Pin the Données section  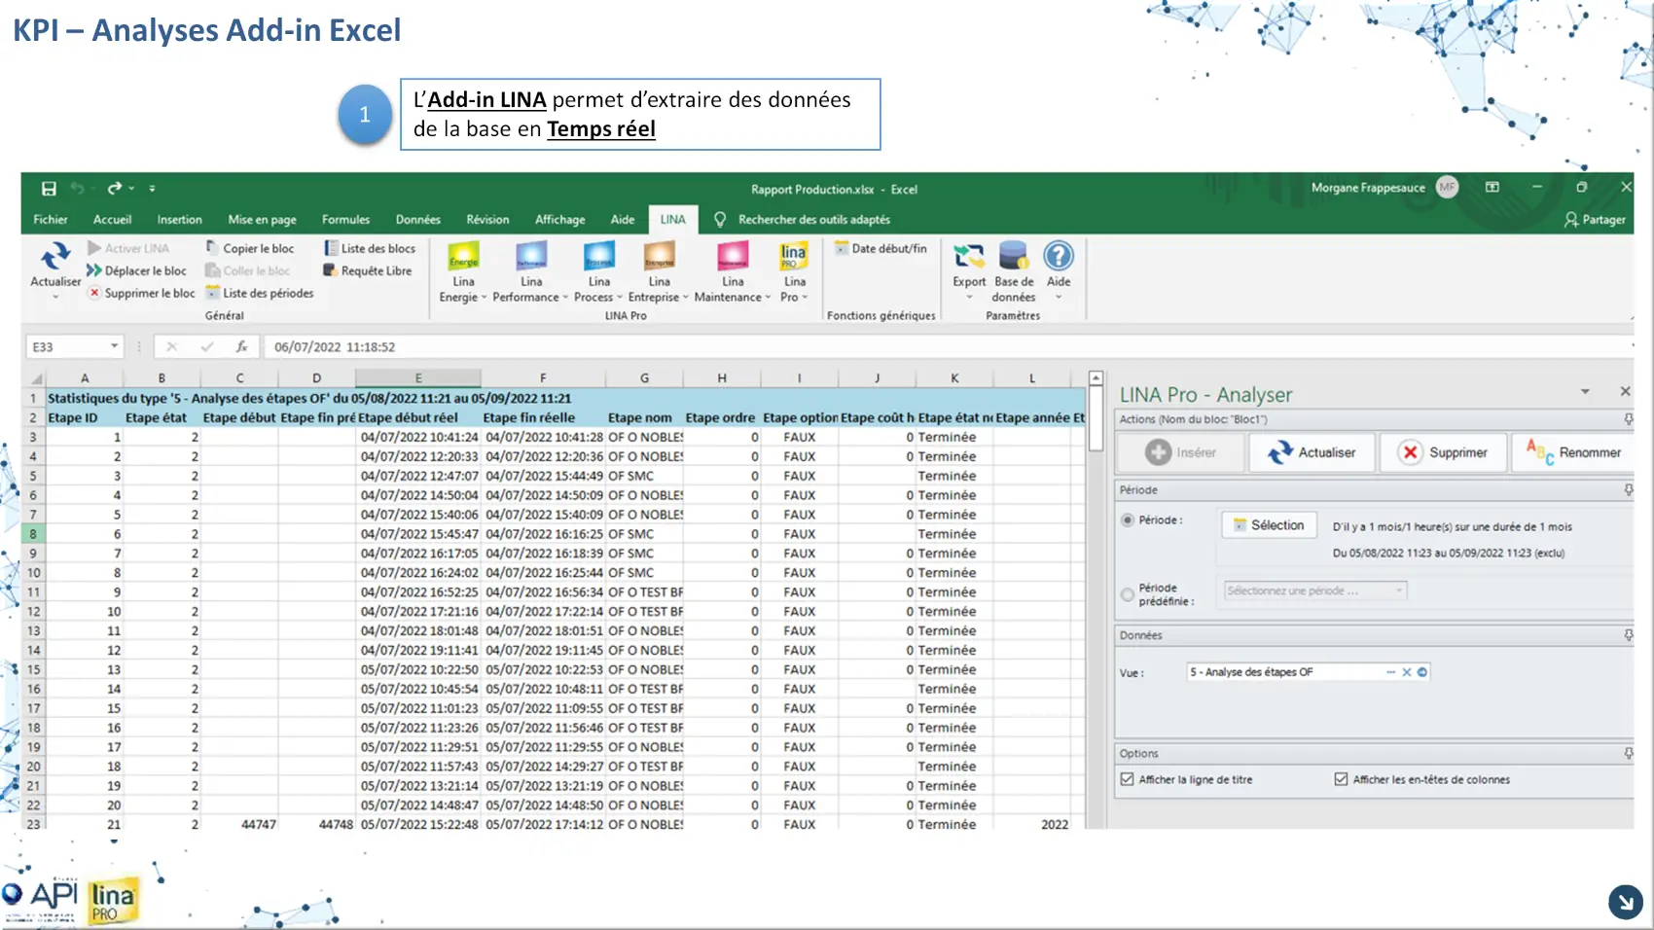[x=1629, y=635]
